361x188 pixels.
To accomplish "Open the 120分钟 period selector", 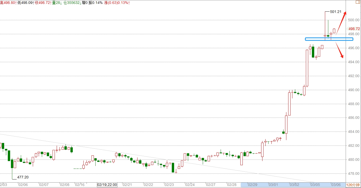I will 353,185.
